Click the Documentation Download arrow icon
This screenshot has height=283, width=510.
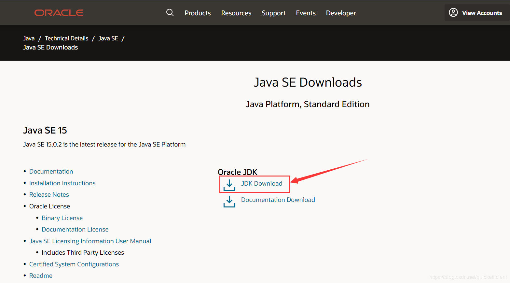(x=229, y=201)
